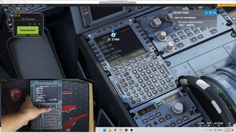Click the MCDU number 5 key
Screen dimensions: 236x133
134,92
